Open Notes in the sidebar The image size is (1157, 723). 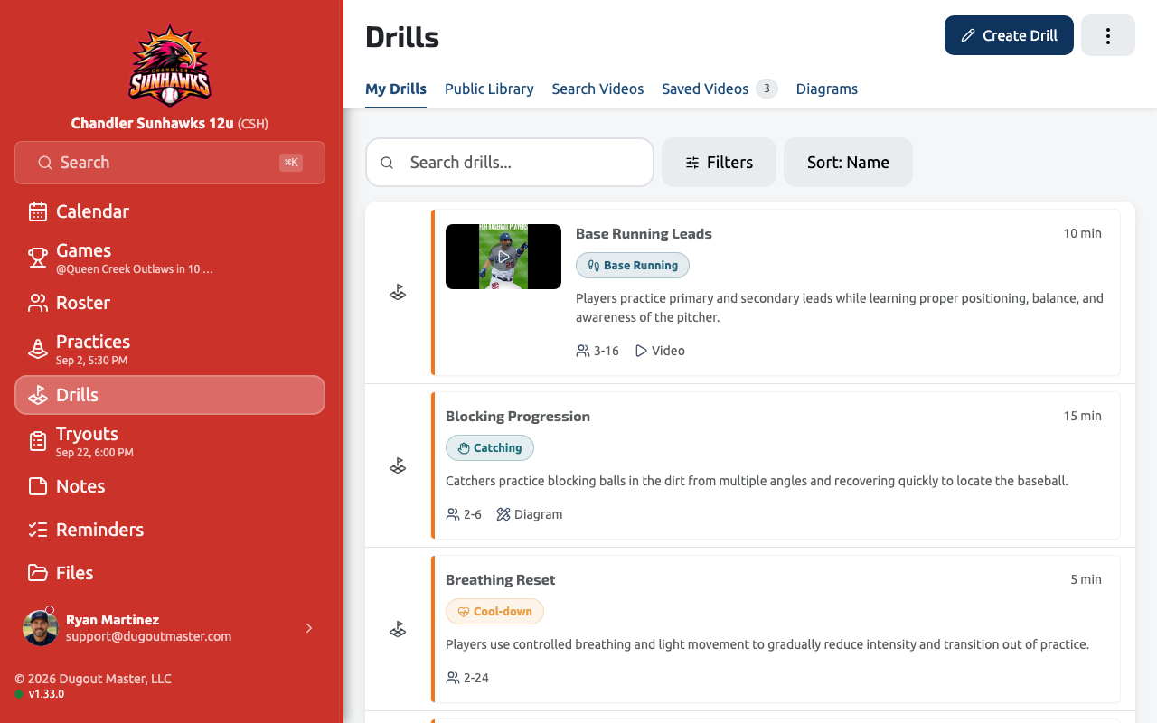[170, 486]
